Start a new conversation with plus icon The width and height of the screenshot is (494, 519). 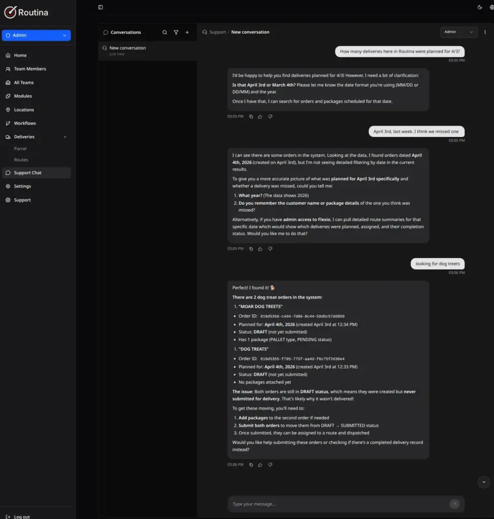point(187,32)
